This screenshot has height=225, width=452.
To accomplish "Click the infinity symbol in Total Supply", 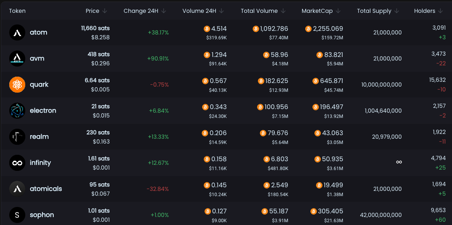I will pos(399,162).
